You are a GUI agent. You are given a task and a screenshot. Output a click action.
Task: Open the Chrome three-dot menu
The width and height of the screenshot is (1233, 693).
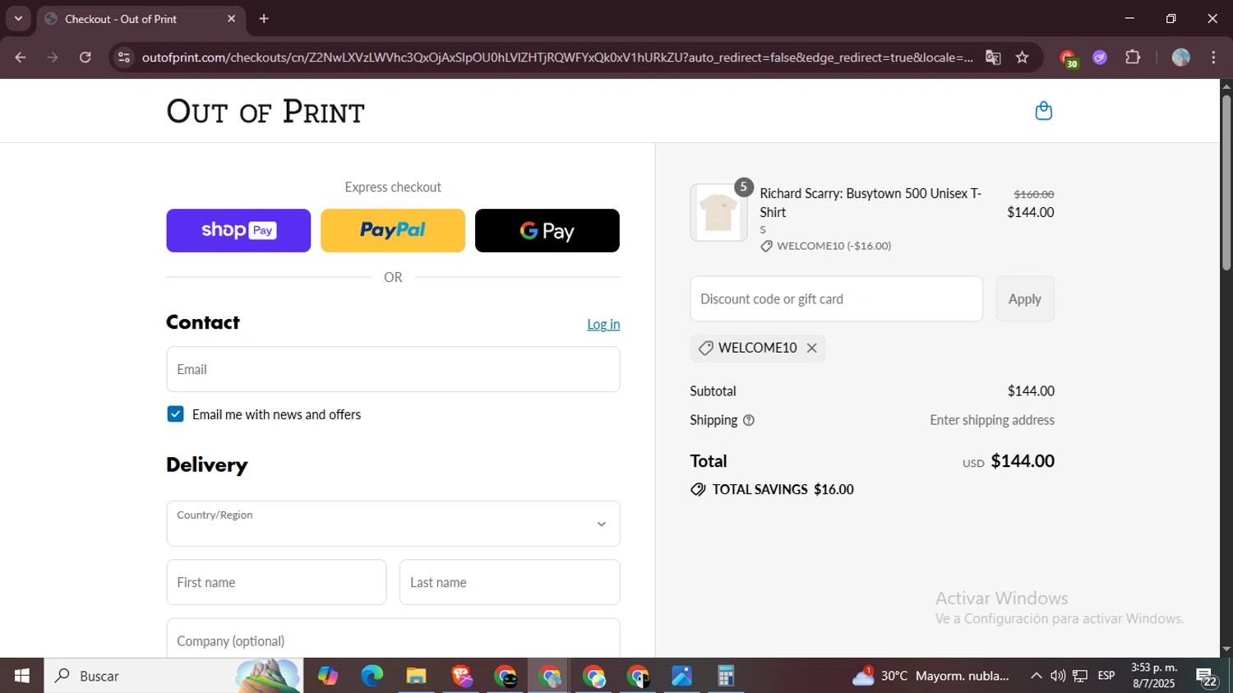tap(1213, 58)
